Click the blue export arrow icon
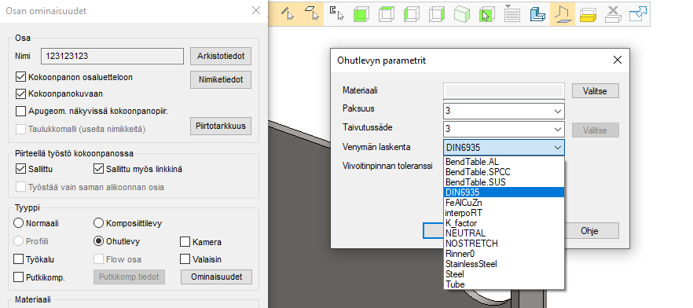Viewport: 693px width, 308px height. (x=638, y=13)
